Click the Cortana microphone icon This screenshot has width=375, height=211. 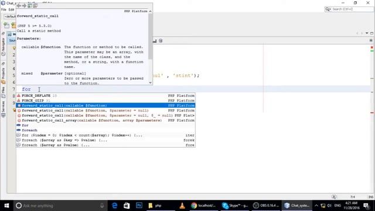(102, 206)
